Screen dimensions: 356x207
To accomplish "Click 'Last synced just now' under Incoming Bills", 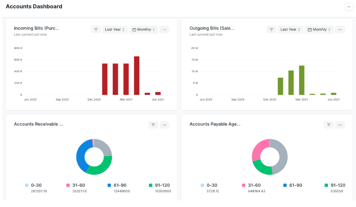I will click(x=30, y=34).
